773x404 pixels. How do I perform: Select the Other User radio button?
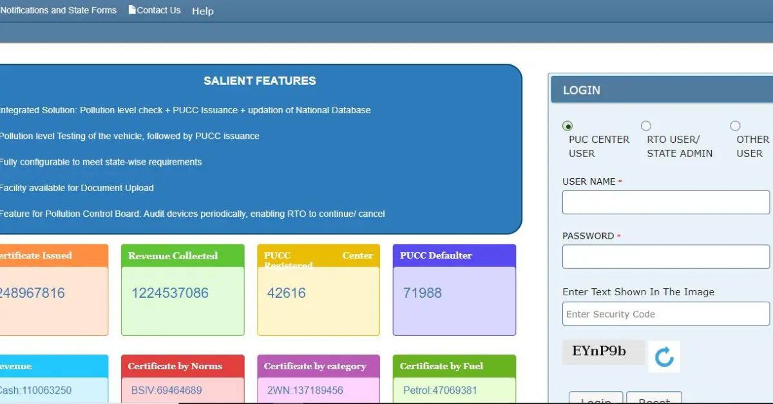735,126
